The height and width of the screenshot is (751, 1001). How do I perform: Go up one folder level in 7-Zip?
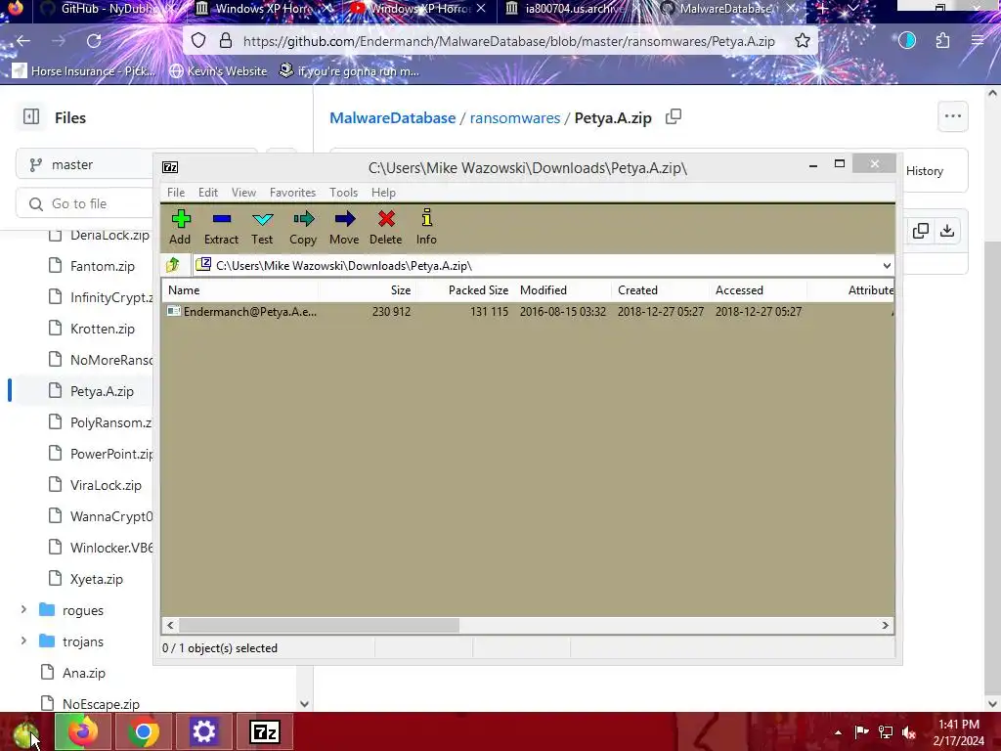[x=172, y=265]
